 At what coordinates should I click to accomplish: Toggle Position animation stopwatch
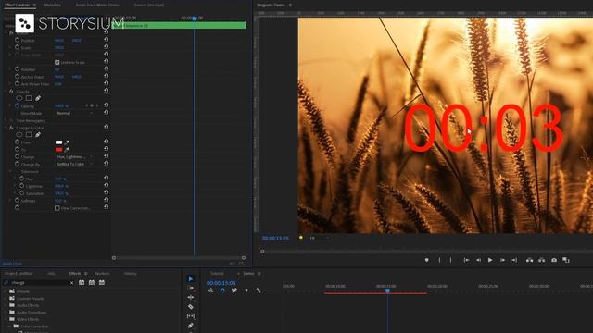[x=17, y=40]
